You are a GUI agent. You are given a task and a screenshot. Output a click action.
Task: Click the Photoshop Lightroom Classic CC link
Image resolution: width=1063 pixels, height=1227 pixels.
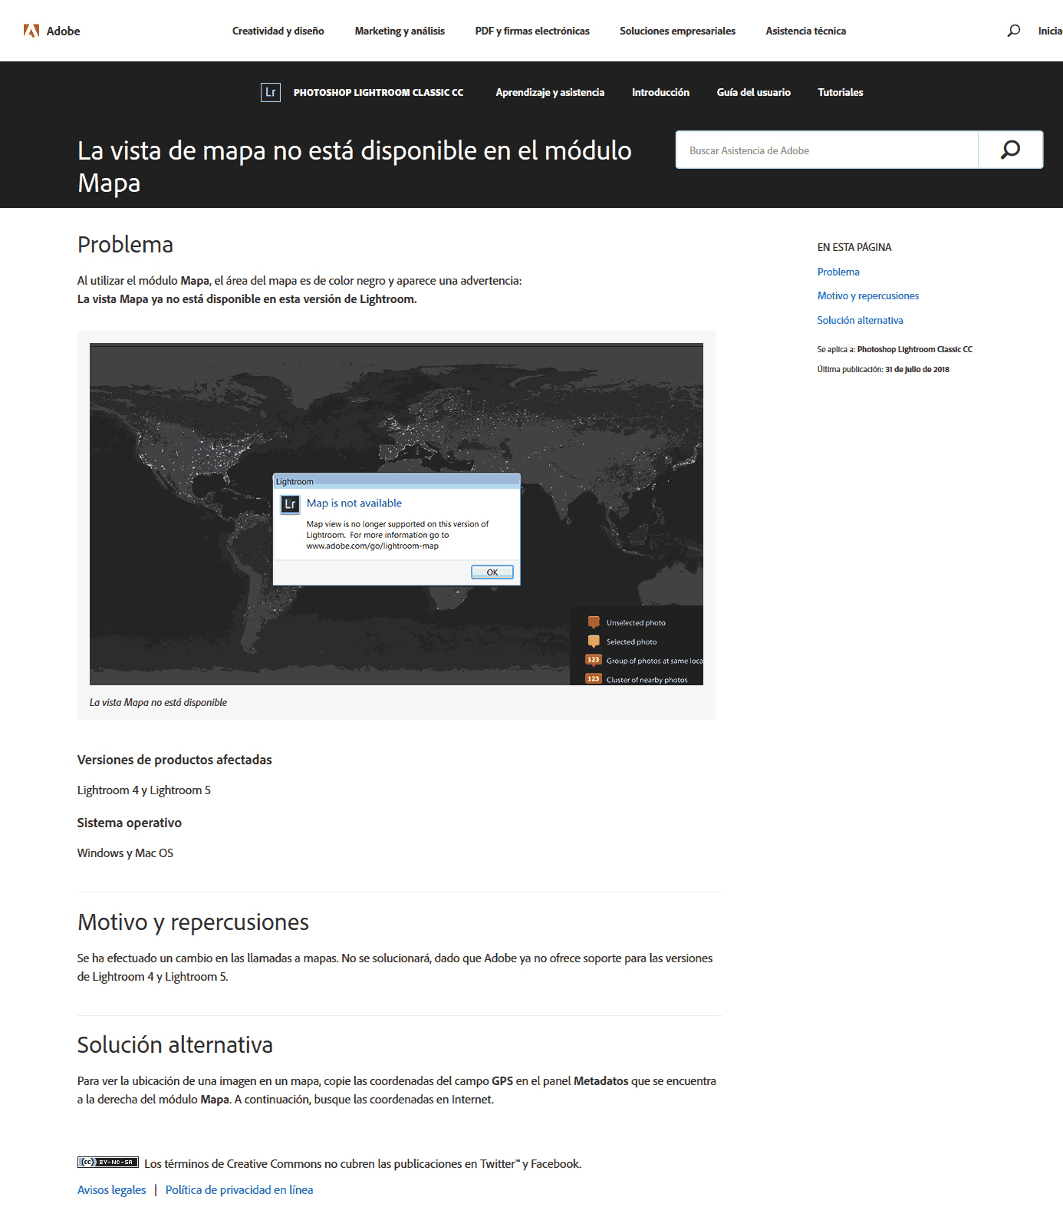[378, 93]
